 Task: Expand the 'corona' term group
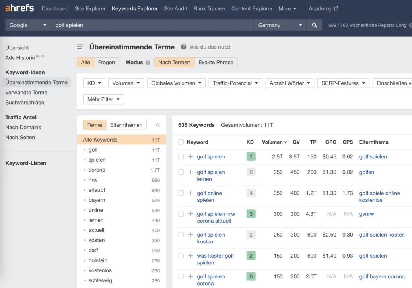coord(84,170)
